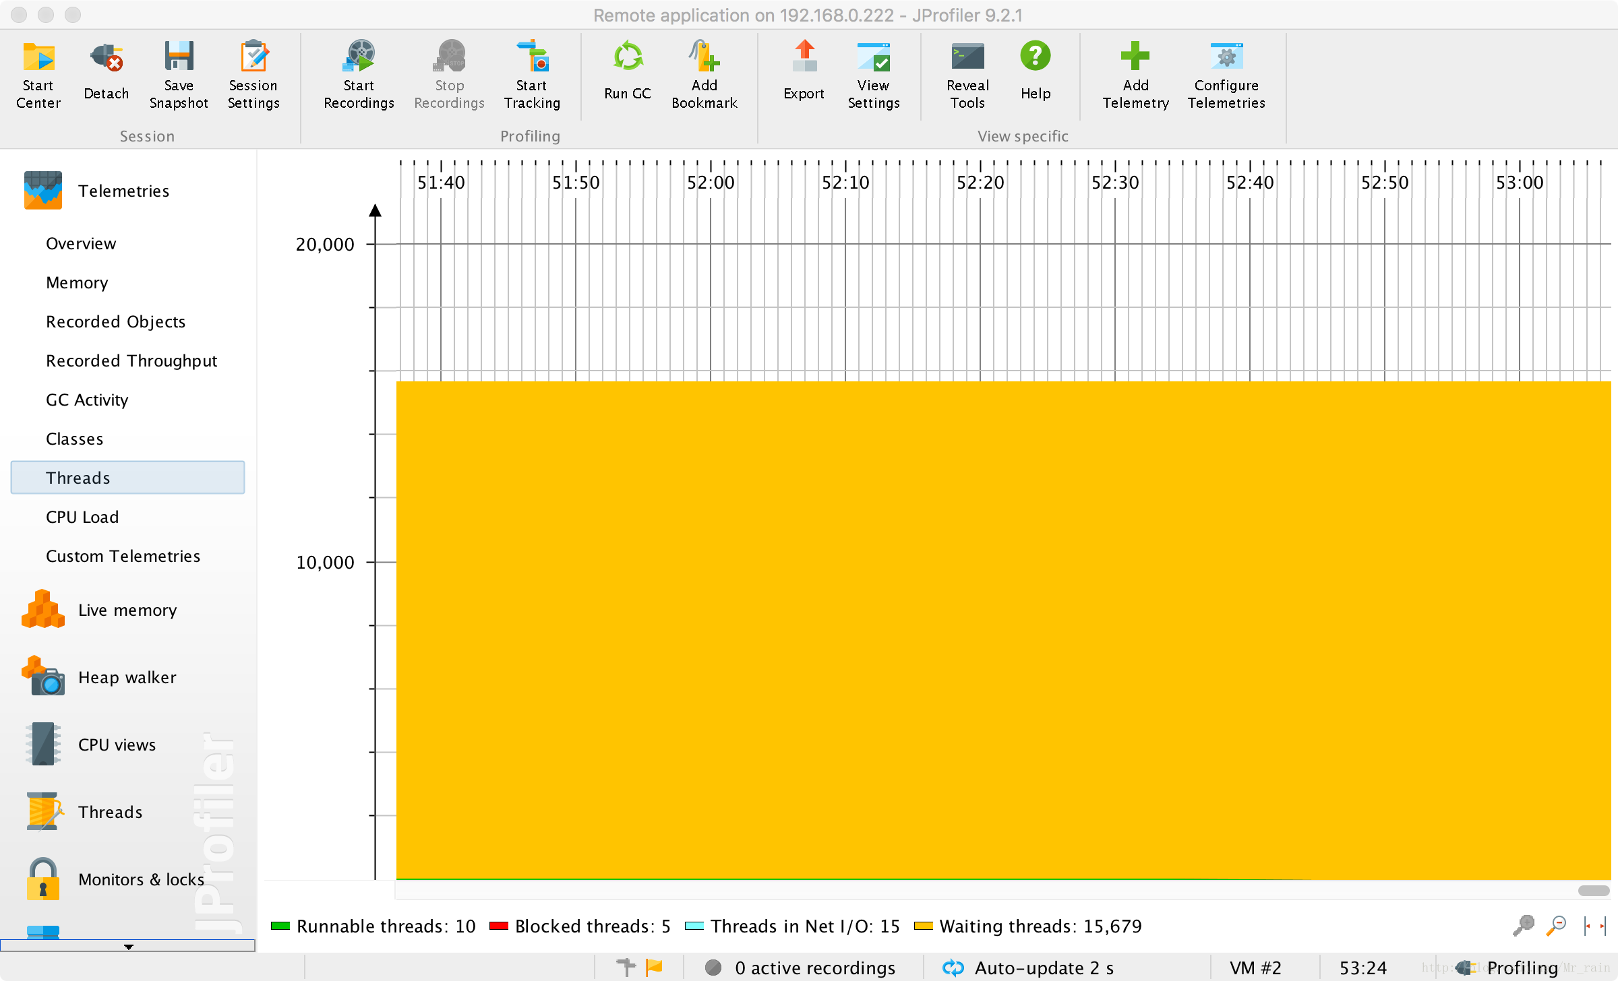Detach from the profiled JVM
The width and height of the screenshot is (1618, 981).
(107, 73)
